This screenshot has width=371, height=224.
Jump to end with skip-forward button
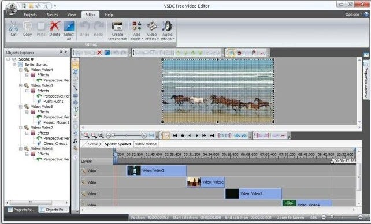(x=212, y=136)
